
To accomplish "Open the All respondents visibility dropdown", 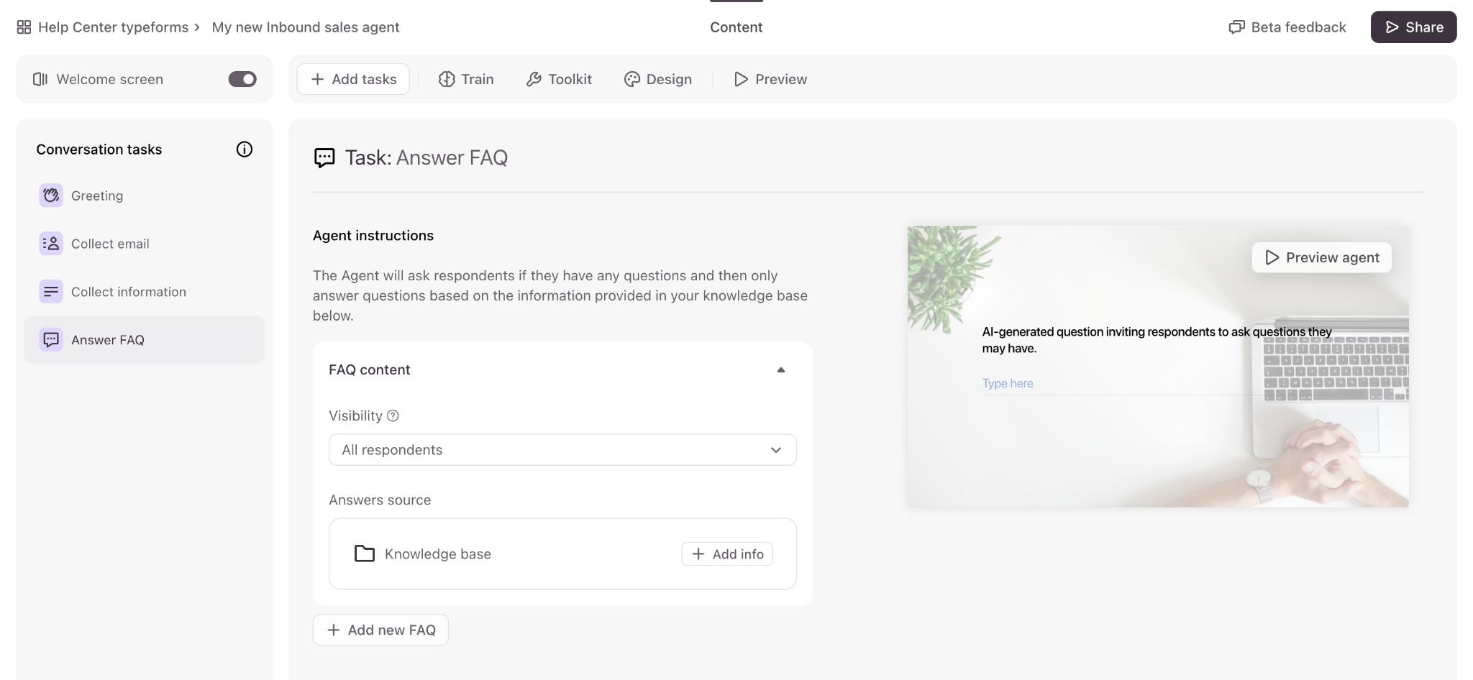I will 562,450.
